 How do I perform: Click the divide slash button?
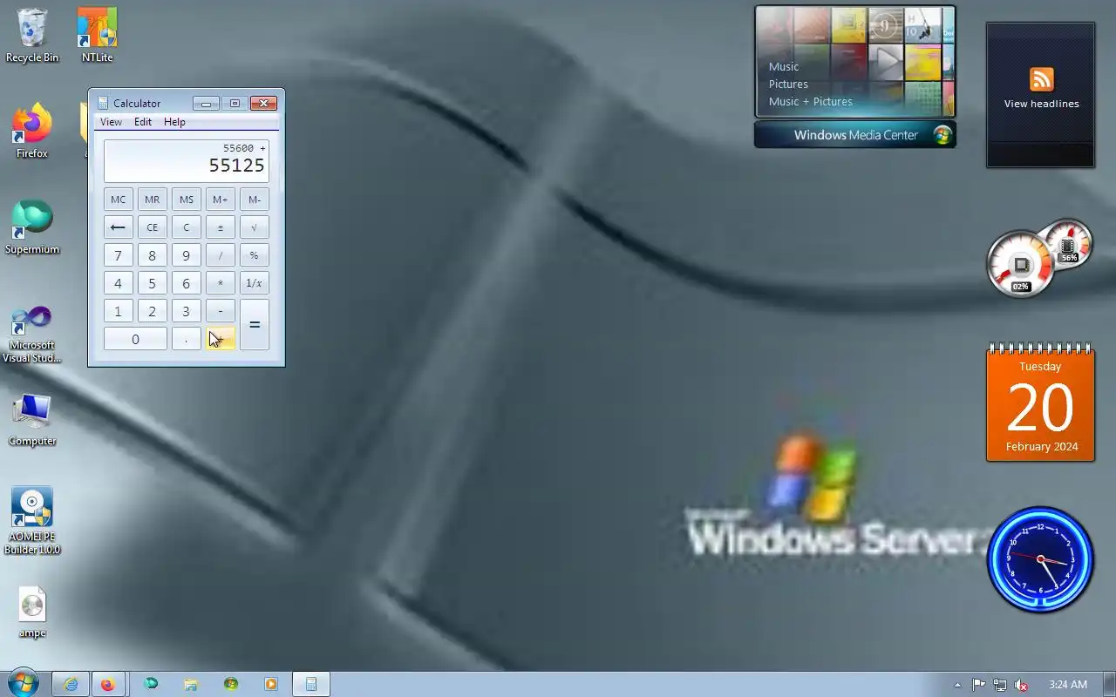(220, 255)
